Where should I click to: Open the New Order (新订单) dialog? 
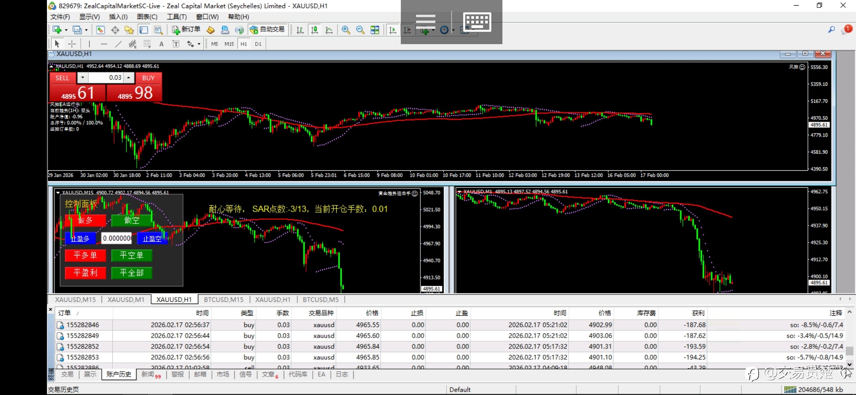[186, 30]
